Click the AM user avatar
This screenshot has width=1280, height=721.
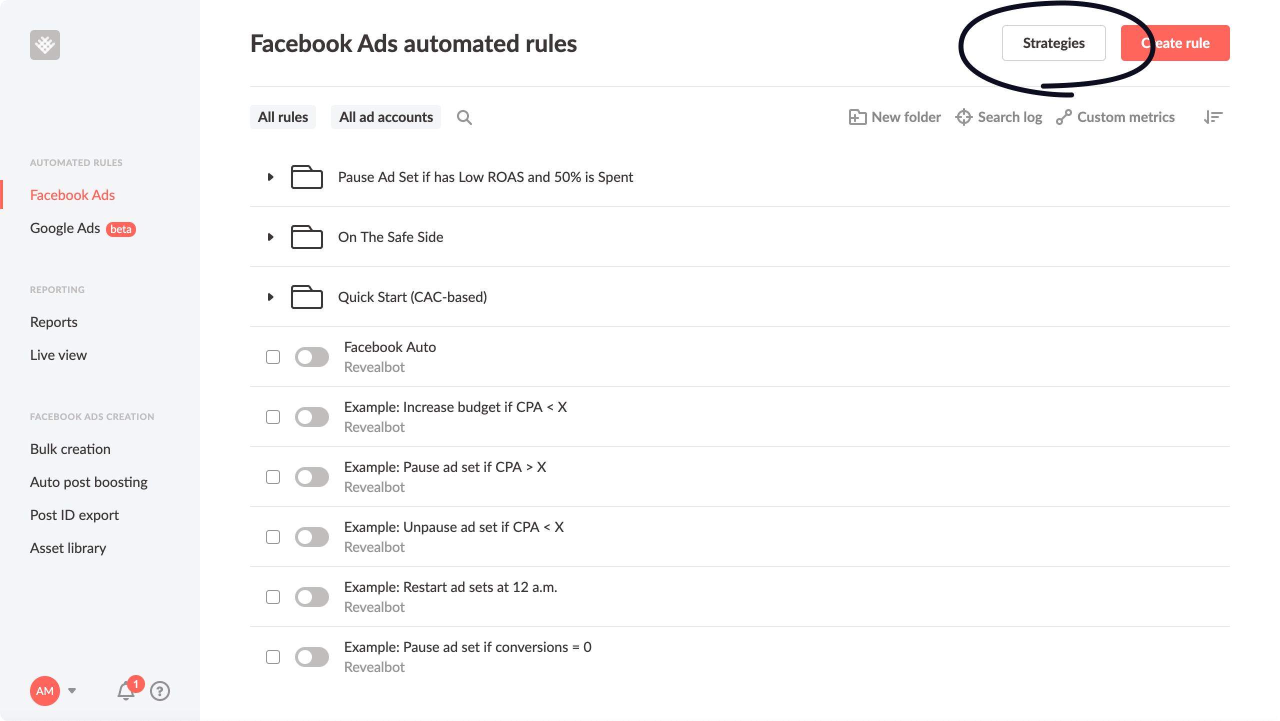click(x=45, y=691)
